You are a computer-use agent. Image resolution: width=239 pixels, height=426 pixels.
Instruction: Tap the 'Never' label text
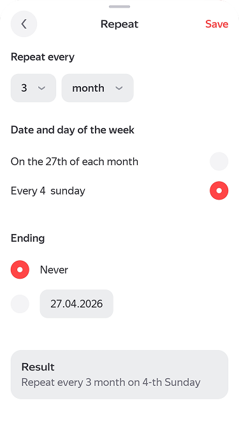point(54,270)
